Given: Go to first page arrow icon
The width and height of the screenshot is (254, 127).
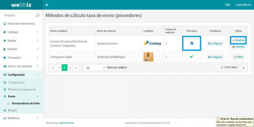Looking at the screenshot, I should (x=53, y=68).
